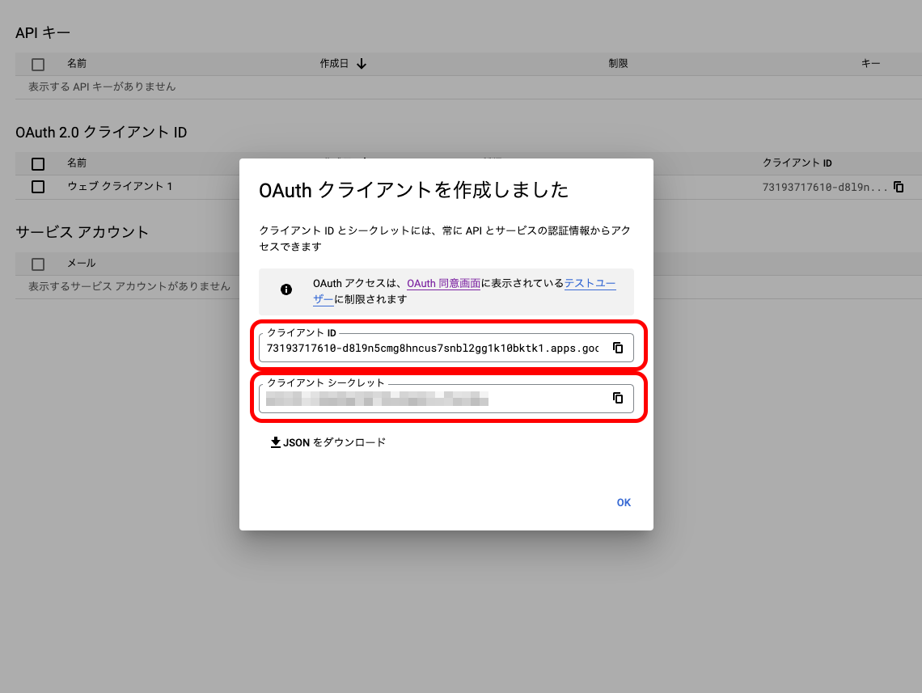Click the メール column header
Viewport: 922px width, 693px height.
pyautogui.click(x=81, y=264)
